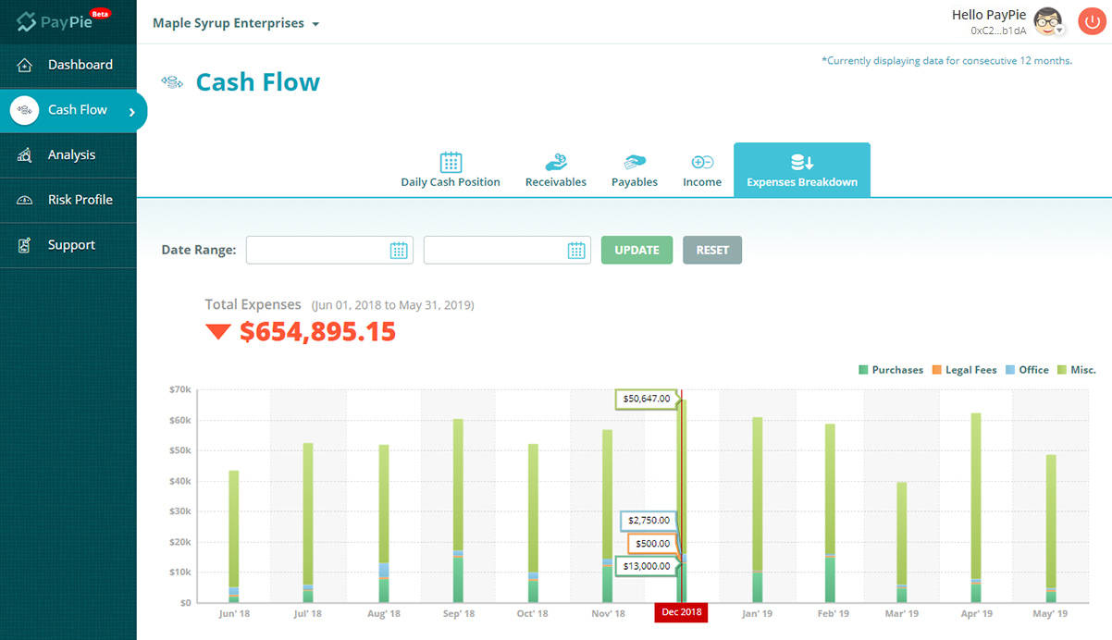
Task: Click the logout power icon
Action: coord(1092,20)
